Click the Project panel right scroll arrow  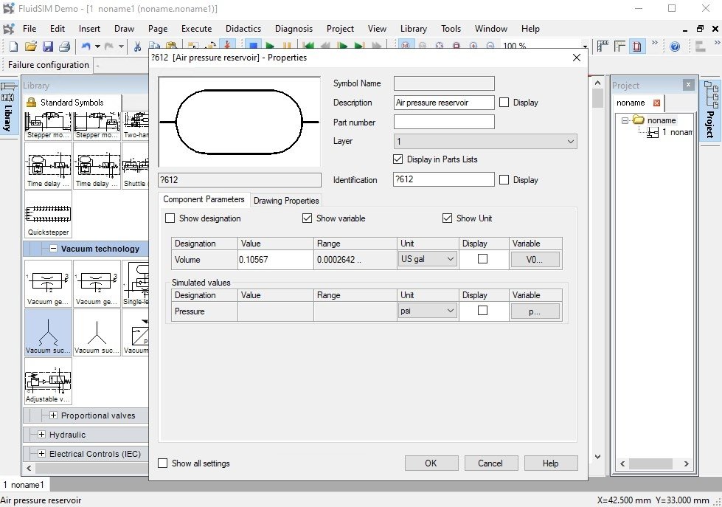click(686, 463)
